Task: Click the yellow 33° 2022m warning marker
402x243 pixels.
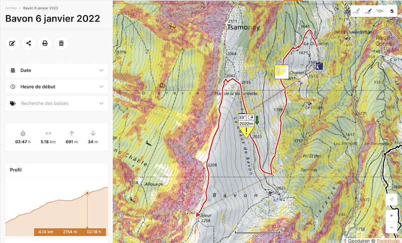Action: [x=246, y=126]
